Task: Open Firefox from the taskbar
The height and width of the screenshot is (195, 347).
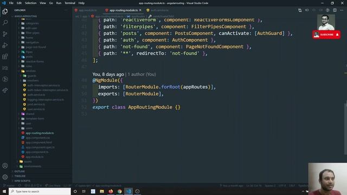Action: (x=111, y=191)
